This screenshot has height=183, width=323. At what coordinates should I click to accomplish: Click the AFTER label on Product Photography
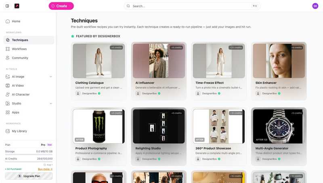tap(80, 140)
